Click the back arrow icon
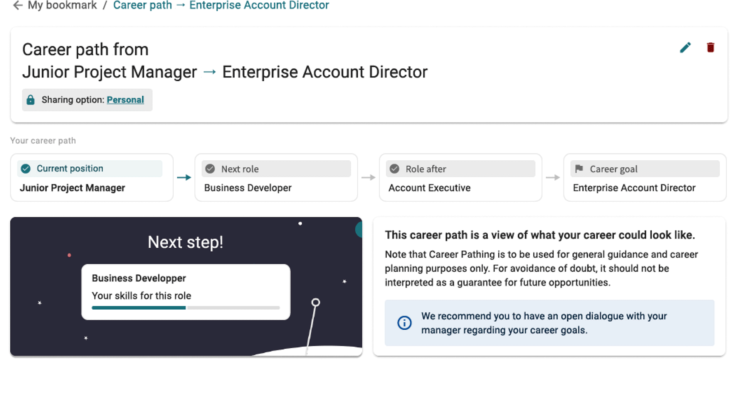 18,5
